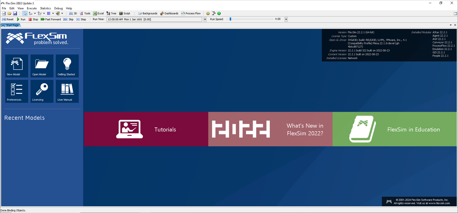The image size is (458, 213).
Task: Open What's New in FlexSim 2022 banner
Action: (270, 129)
